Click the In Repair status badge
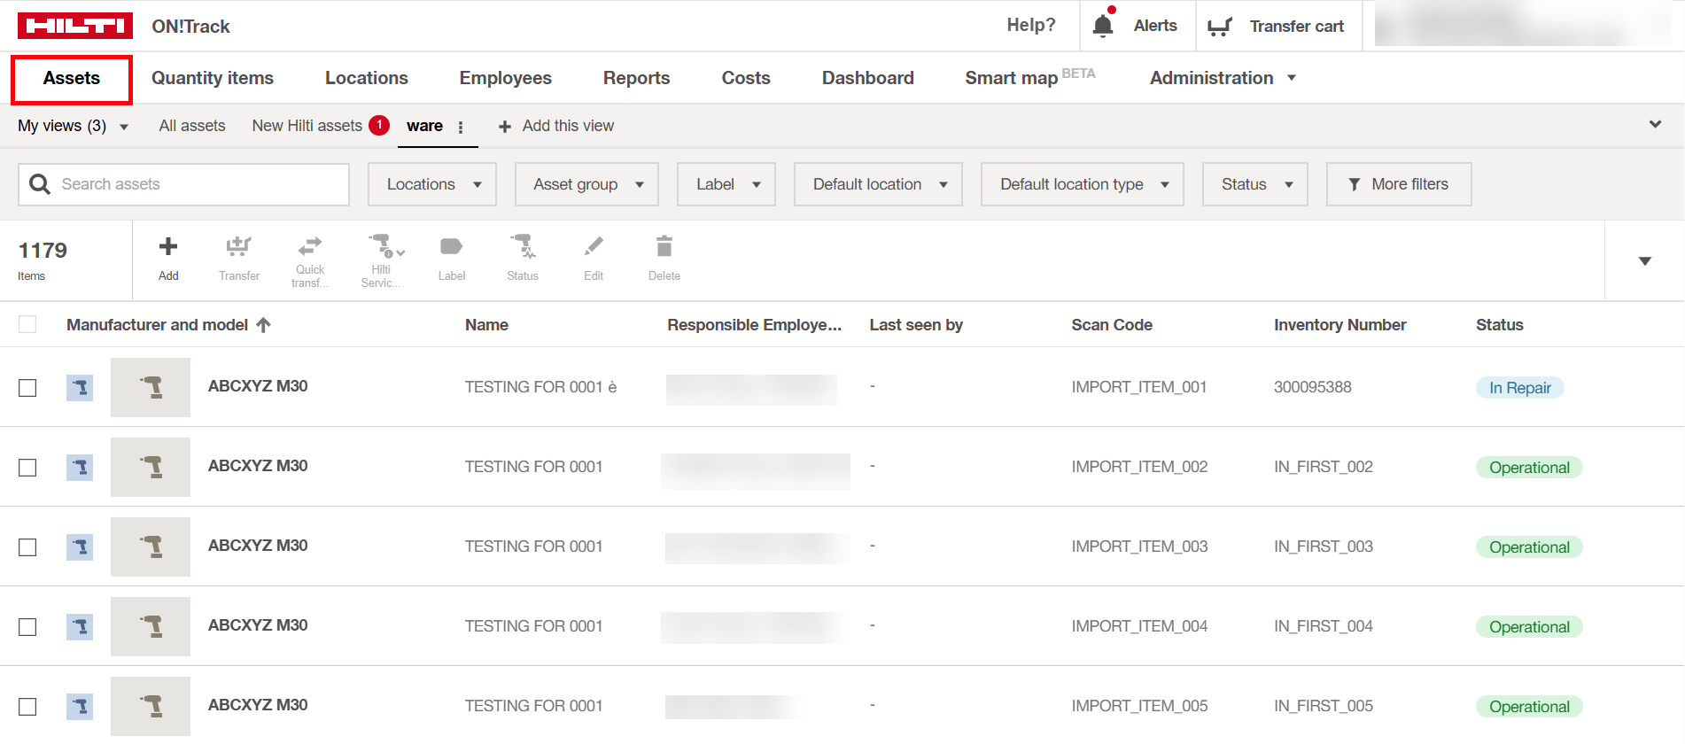The image size is (1685, 744). click(1520, 388)
